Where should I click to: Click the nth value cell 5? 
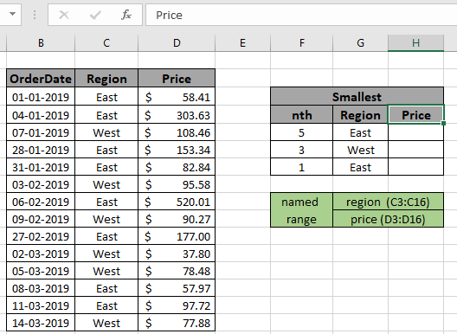pyautogui.click(x=302, y=132)
